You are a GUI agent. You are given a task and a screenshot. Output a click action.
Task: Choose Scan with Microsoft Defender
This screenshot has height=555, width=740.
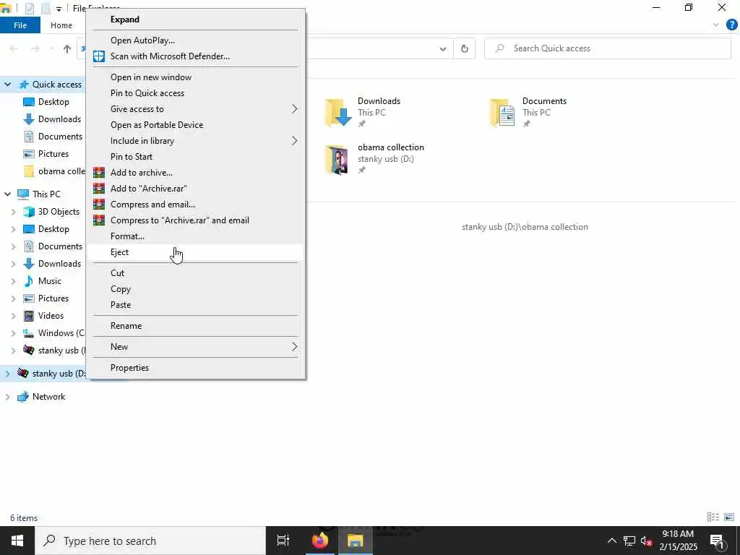[x=195, y=56]
